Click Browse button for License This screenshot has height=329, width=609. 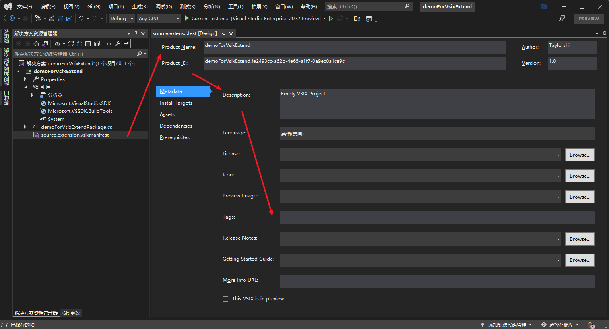tap(580, 155)
